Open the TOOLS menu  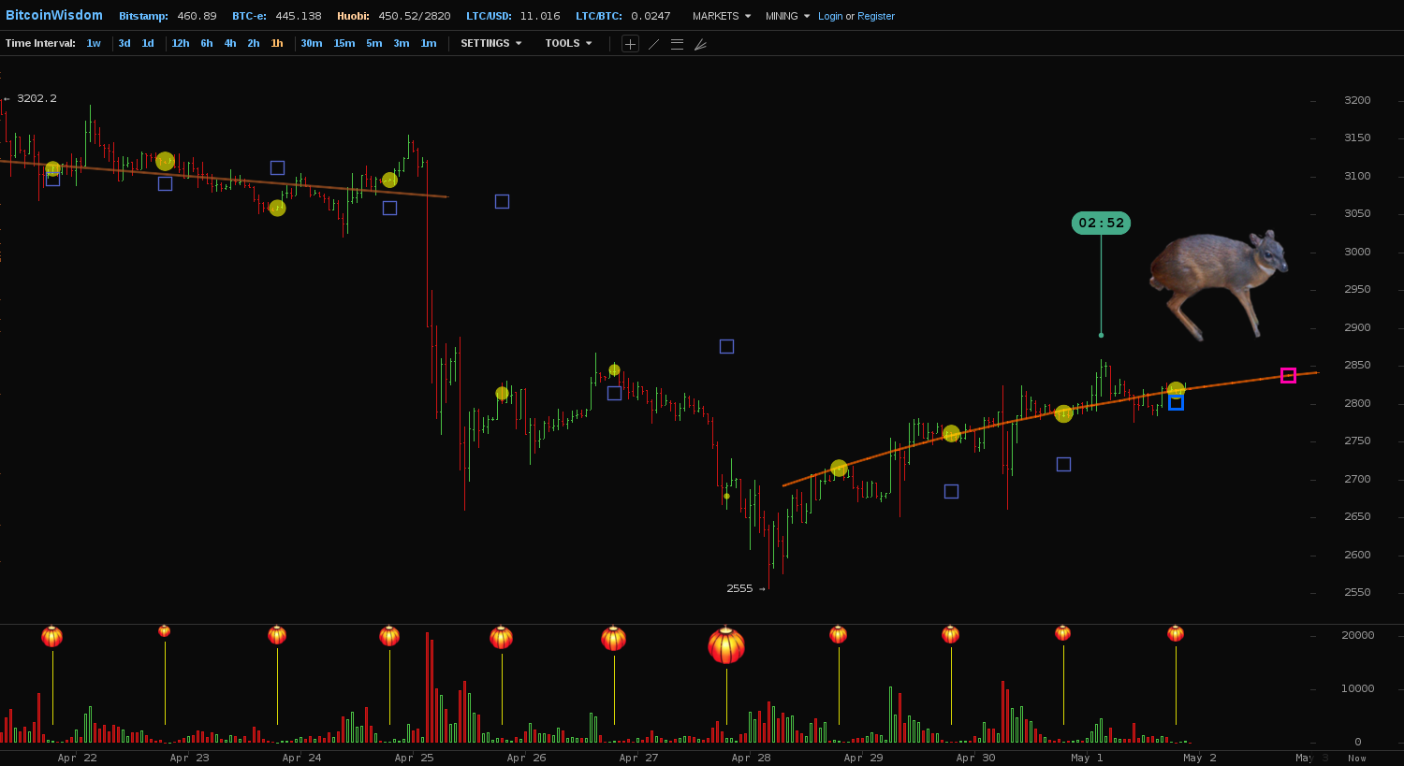click(x=568, y=43)
